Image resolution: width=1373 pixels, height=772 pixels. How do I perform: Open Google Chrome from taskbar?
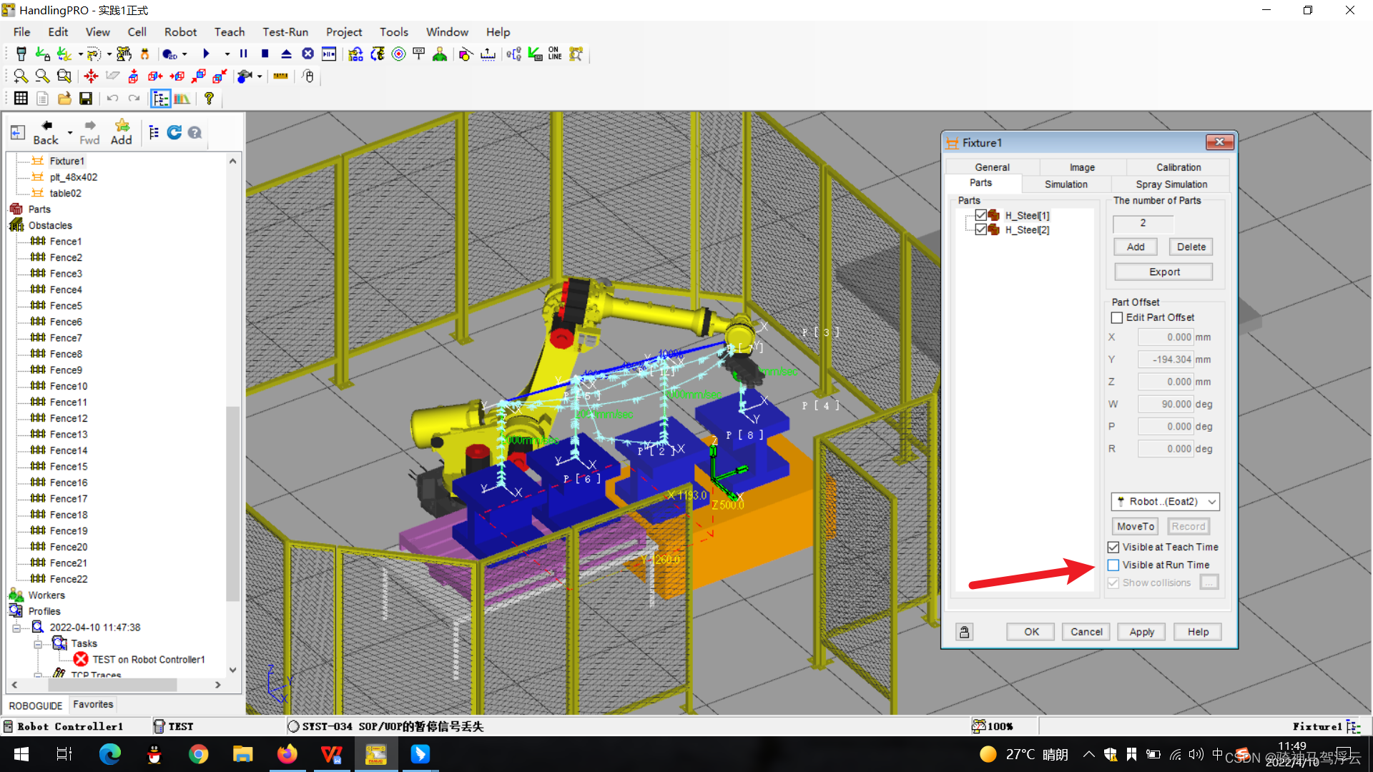pyautogui.click(x=199, y=754)
